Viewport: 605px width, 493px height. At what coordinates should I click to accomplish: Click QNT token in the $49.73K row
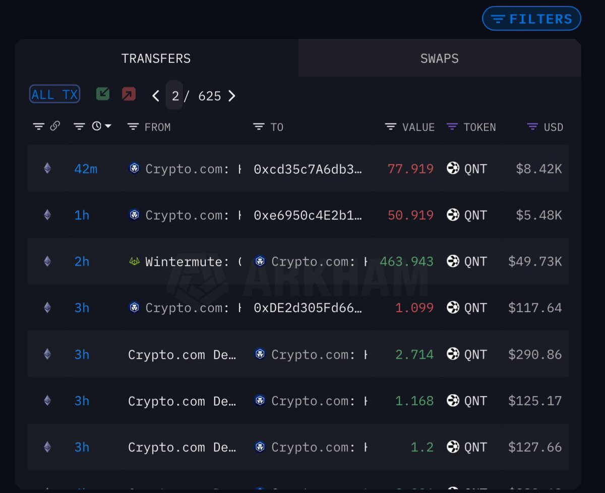(467, 261)
